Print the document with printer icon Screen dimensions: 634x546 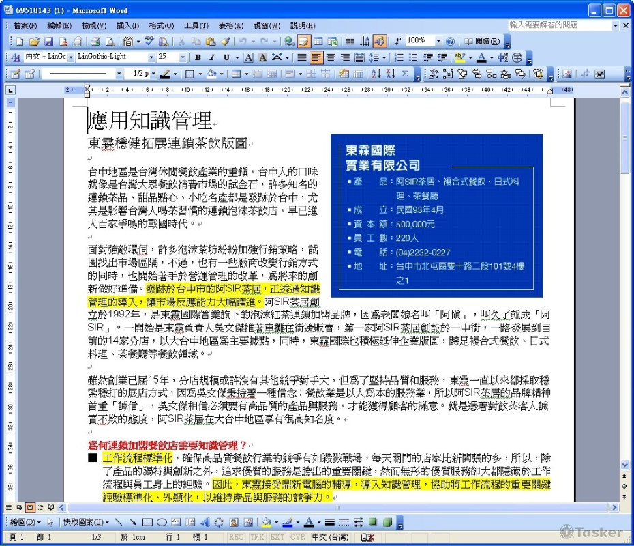coord(95,41)
